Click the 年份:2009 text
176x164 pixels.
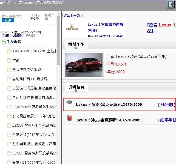[x=116, y=72]
